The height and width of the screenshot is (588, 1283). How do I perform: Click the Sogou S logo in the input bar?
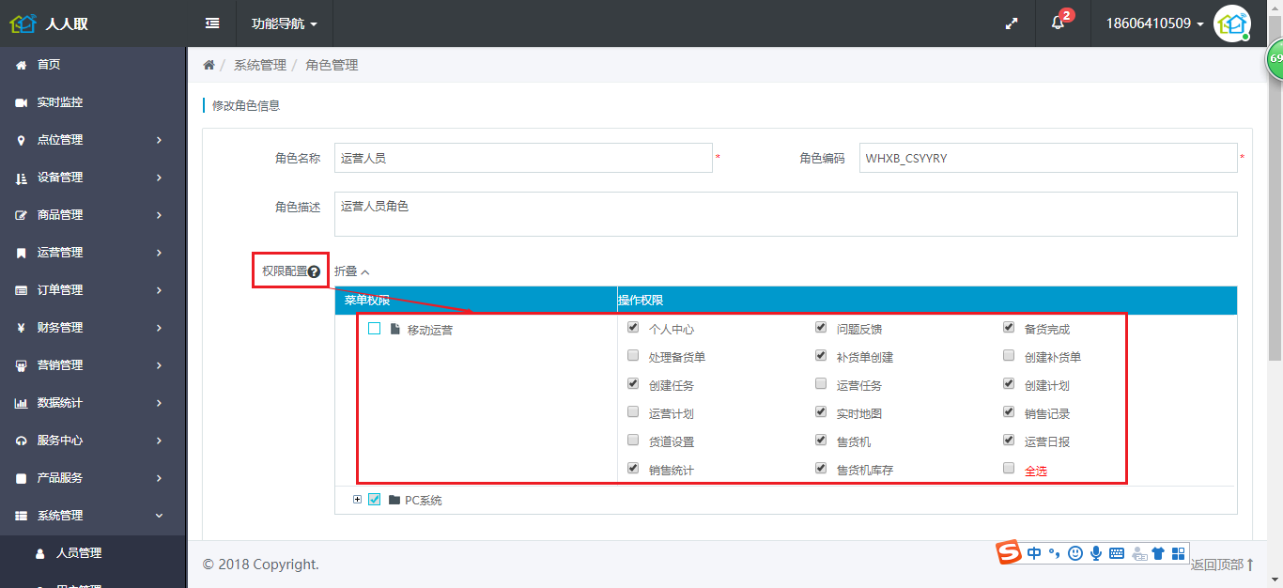pos(1009,552)
